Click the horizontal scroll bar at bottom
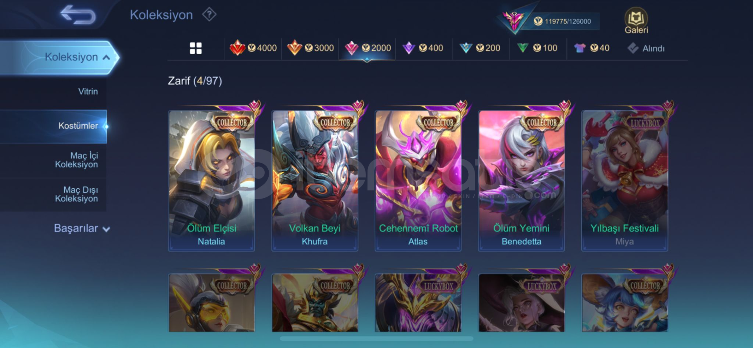 click(x=376, y=339)
